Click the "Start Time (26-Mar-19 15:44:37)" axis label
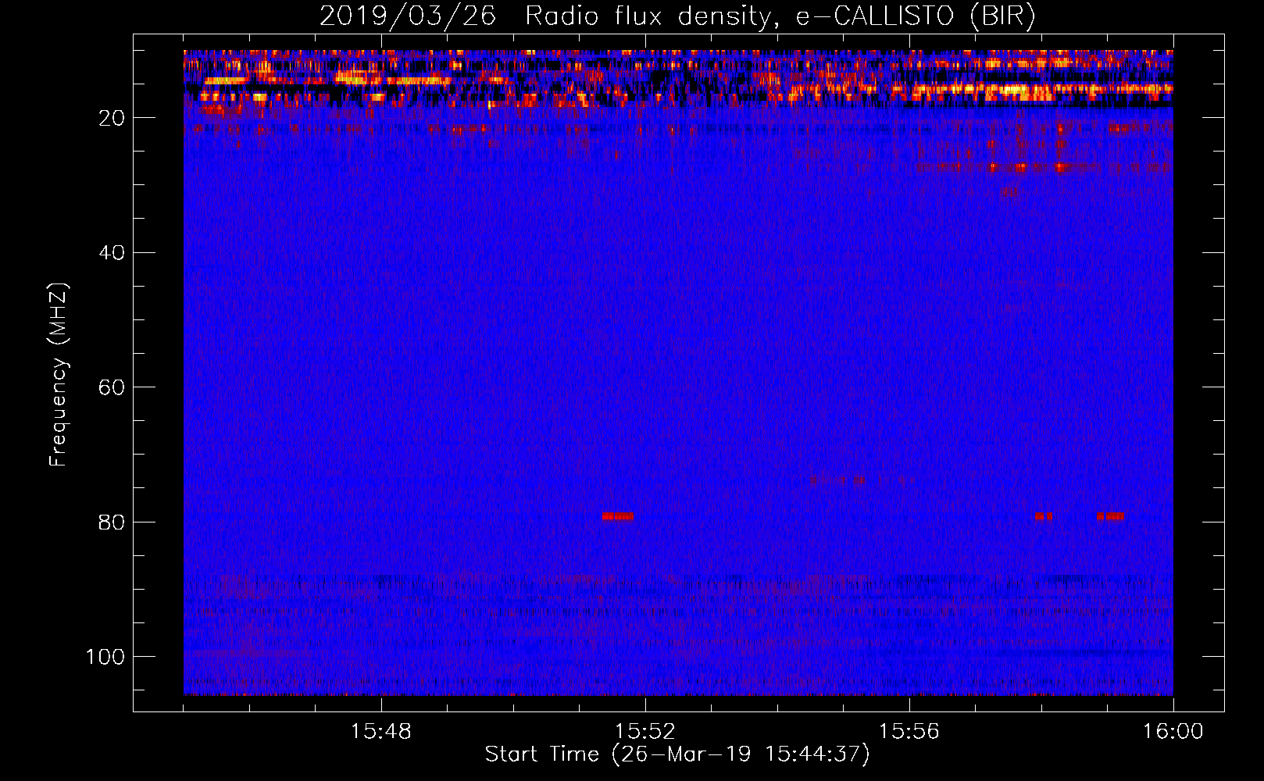The width and height of the screenshot is (1264, 781). [x=677, y=754]
